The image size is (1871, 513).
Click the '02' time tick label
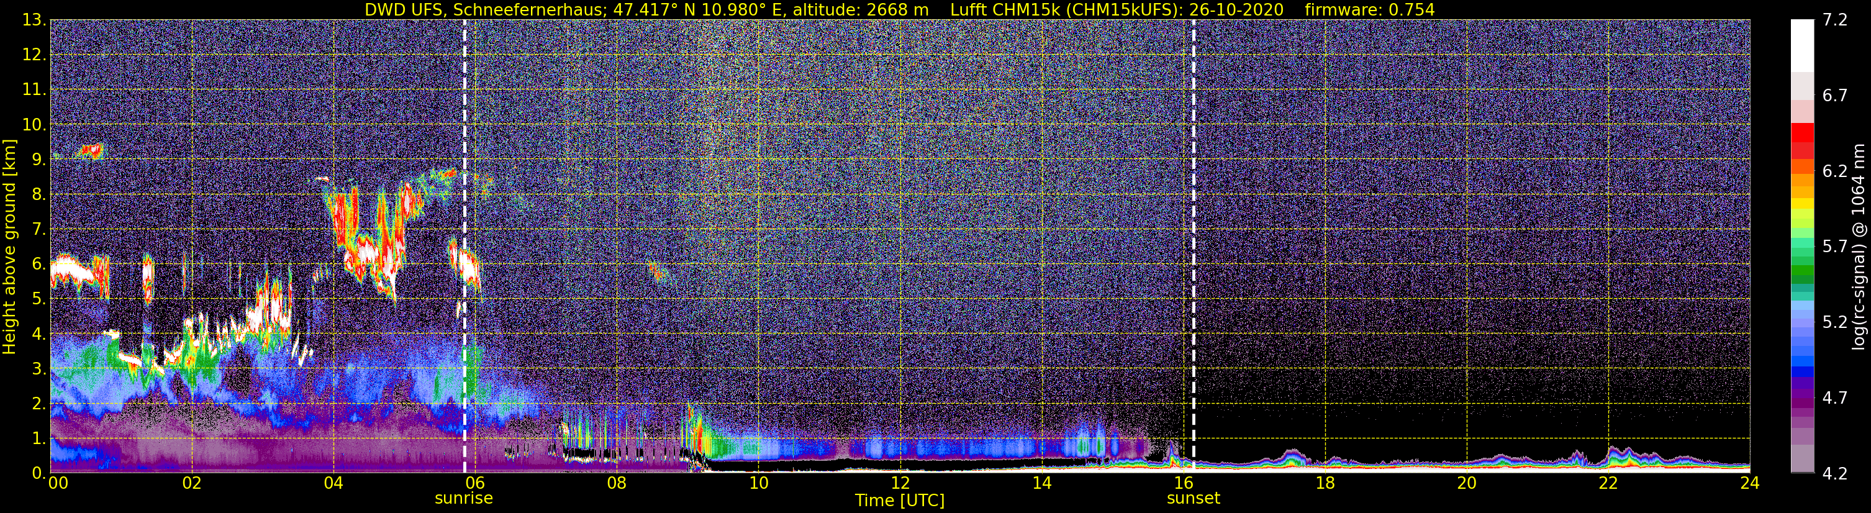[x=192, y=483]
